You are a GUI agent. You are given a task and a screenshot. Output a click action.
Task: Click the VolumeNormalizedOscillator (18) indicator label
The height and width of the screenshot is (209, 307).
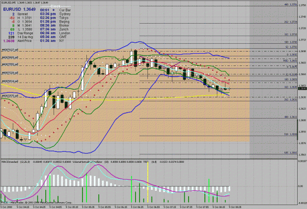tap(91, 162)
